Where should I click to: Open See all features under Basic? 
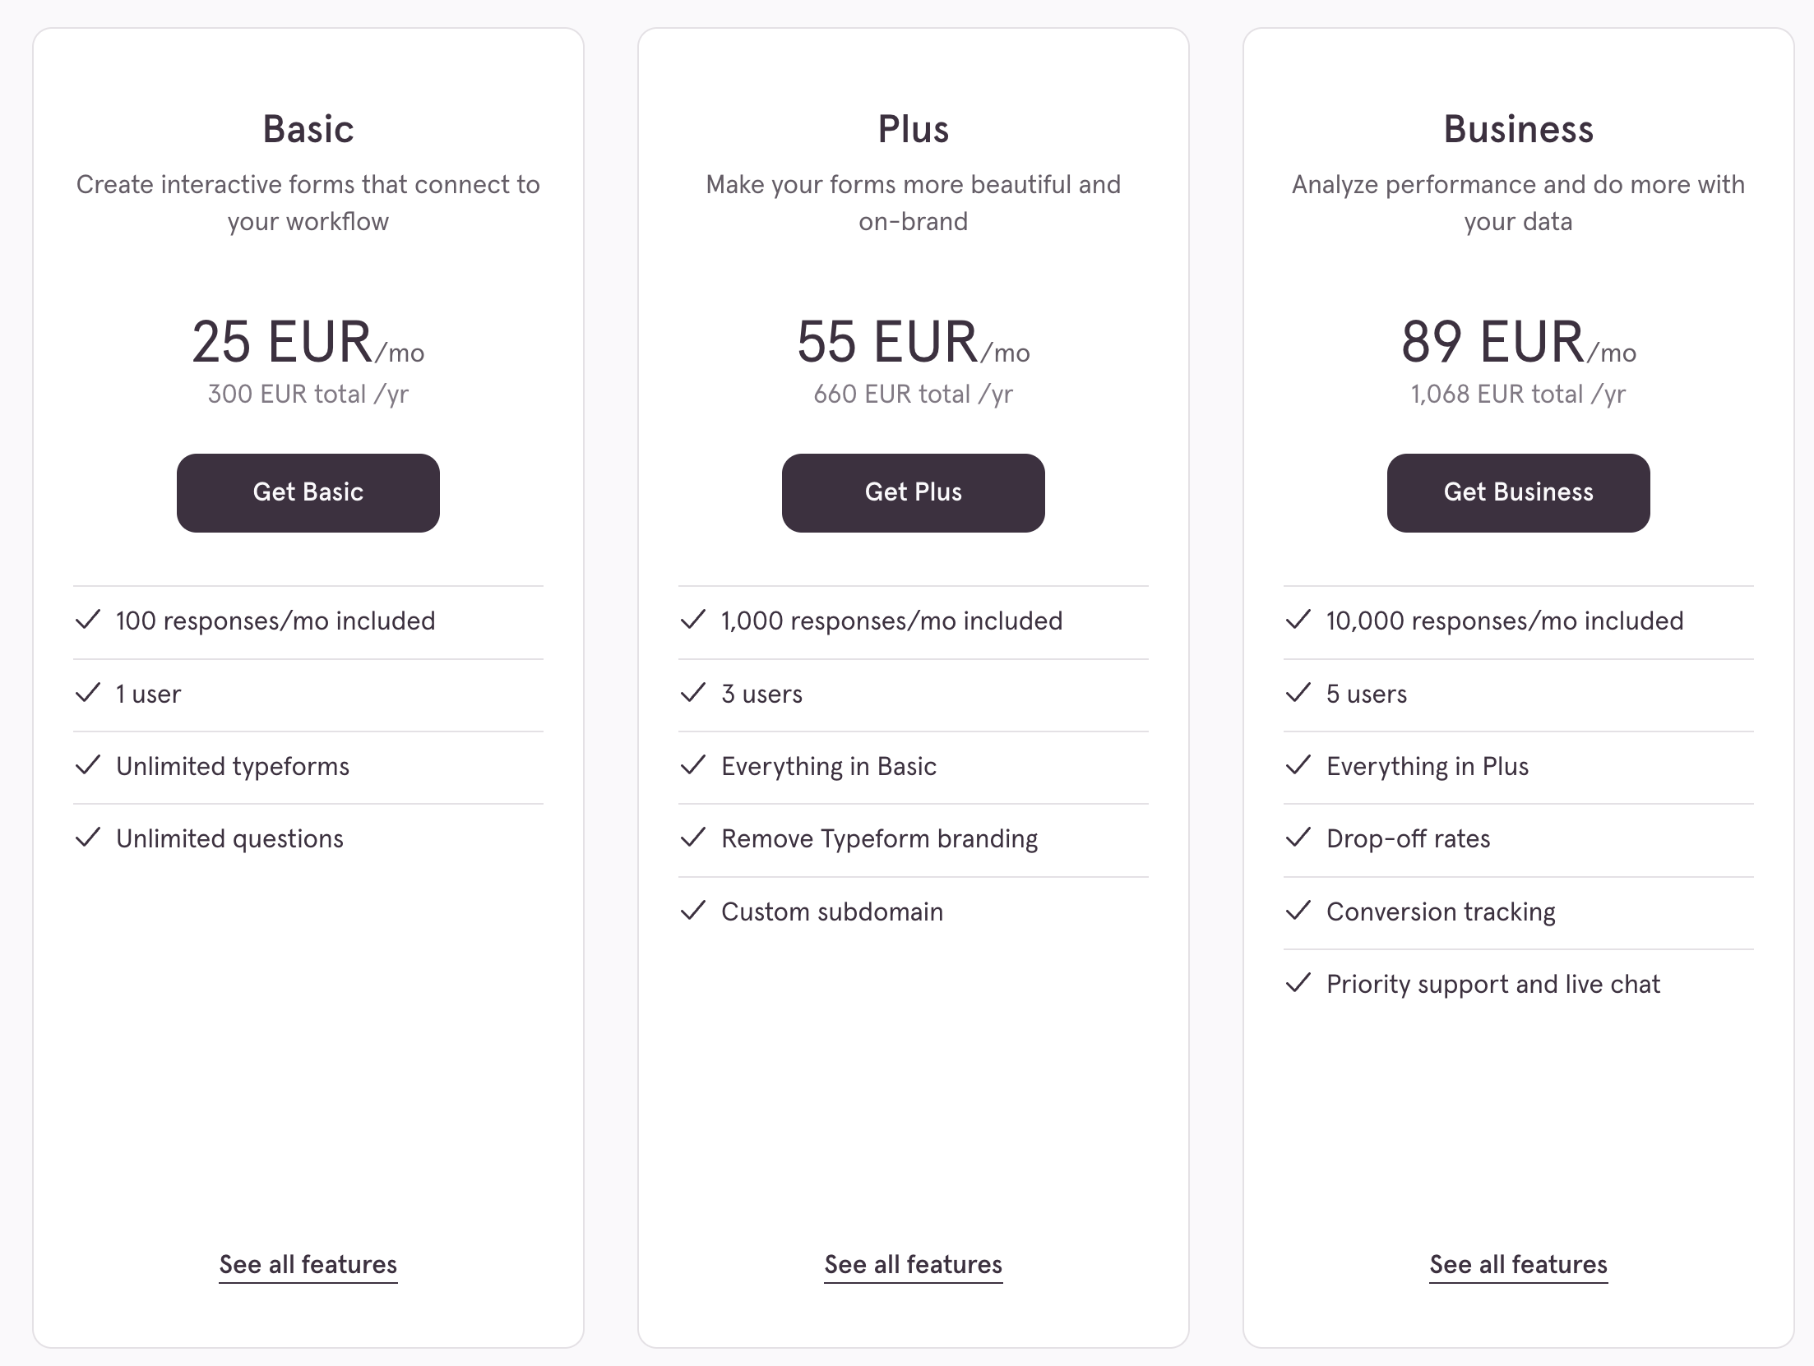308,1264
